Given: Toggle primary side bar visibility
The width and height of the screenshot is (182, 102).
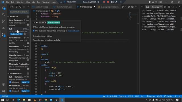Looking at the screenshot, I should [x=150, y=2].
